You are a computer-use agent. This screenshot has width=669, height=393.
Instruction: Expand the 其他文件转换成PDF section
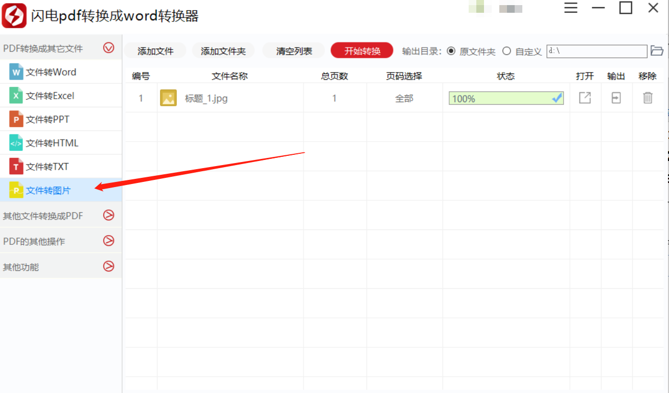[x=108, y=215]
